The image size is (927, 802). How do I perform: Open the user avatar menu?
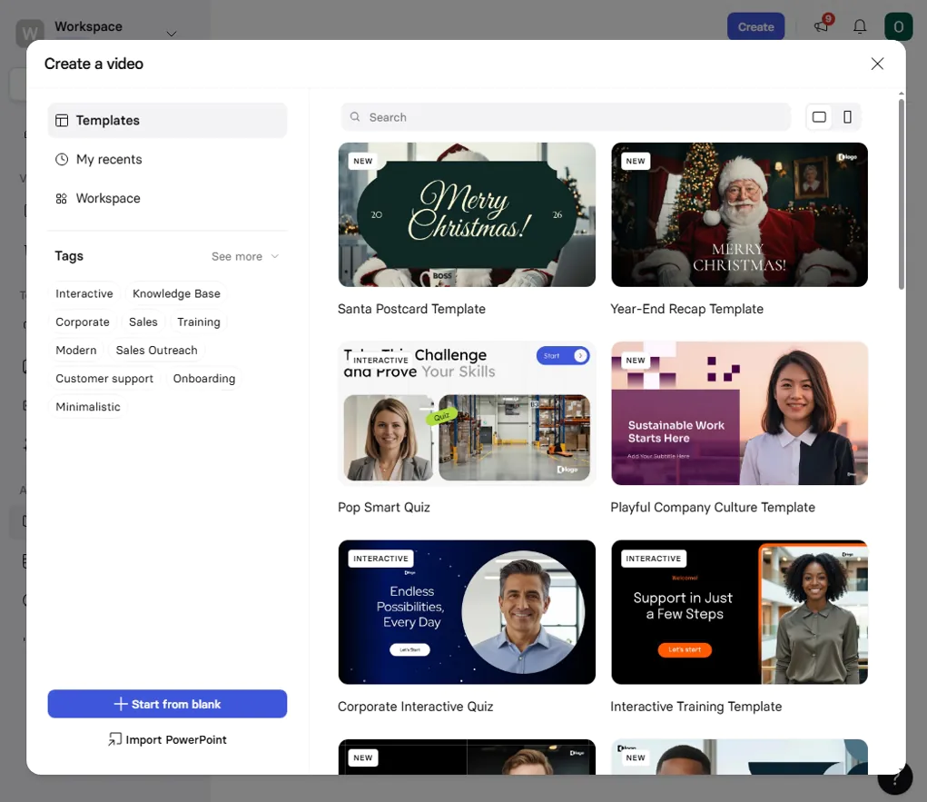(898, 26)
